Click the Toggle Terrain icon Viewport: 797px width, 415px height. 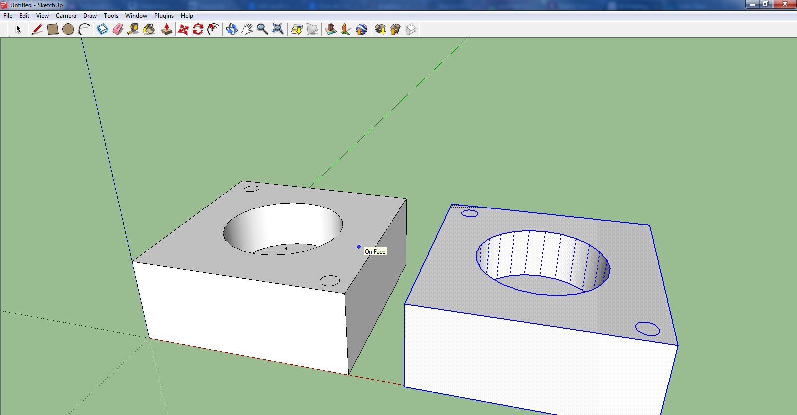click(x=312, y=29)
